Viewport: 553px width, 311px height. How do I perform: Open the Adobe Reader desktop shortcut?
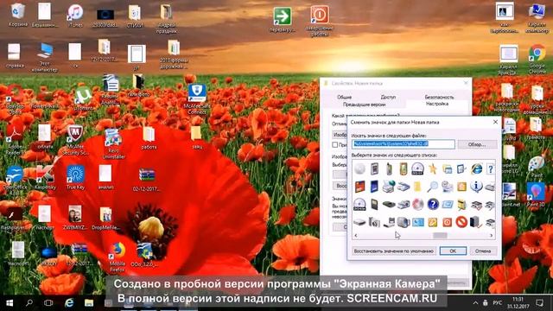click(15, 140)
